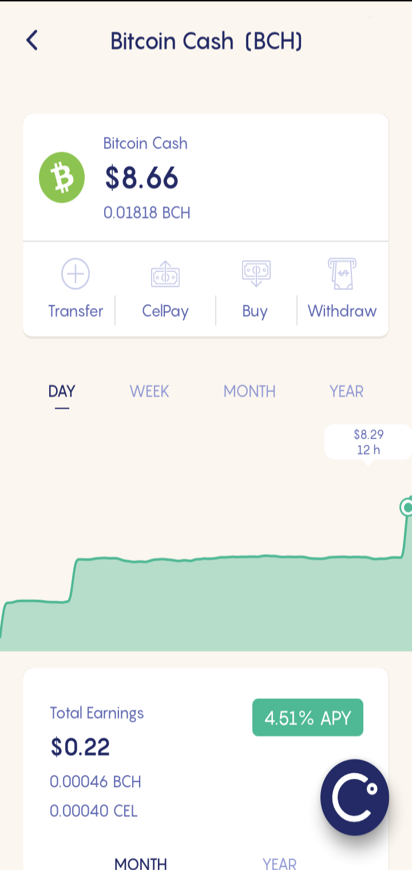This screenshot has width=412, height=870.
Task: Tap the green Bitcoin Cash coin logo
Action: (62, 177)
